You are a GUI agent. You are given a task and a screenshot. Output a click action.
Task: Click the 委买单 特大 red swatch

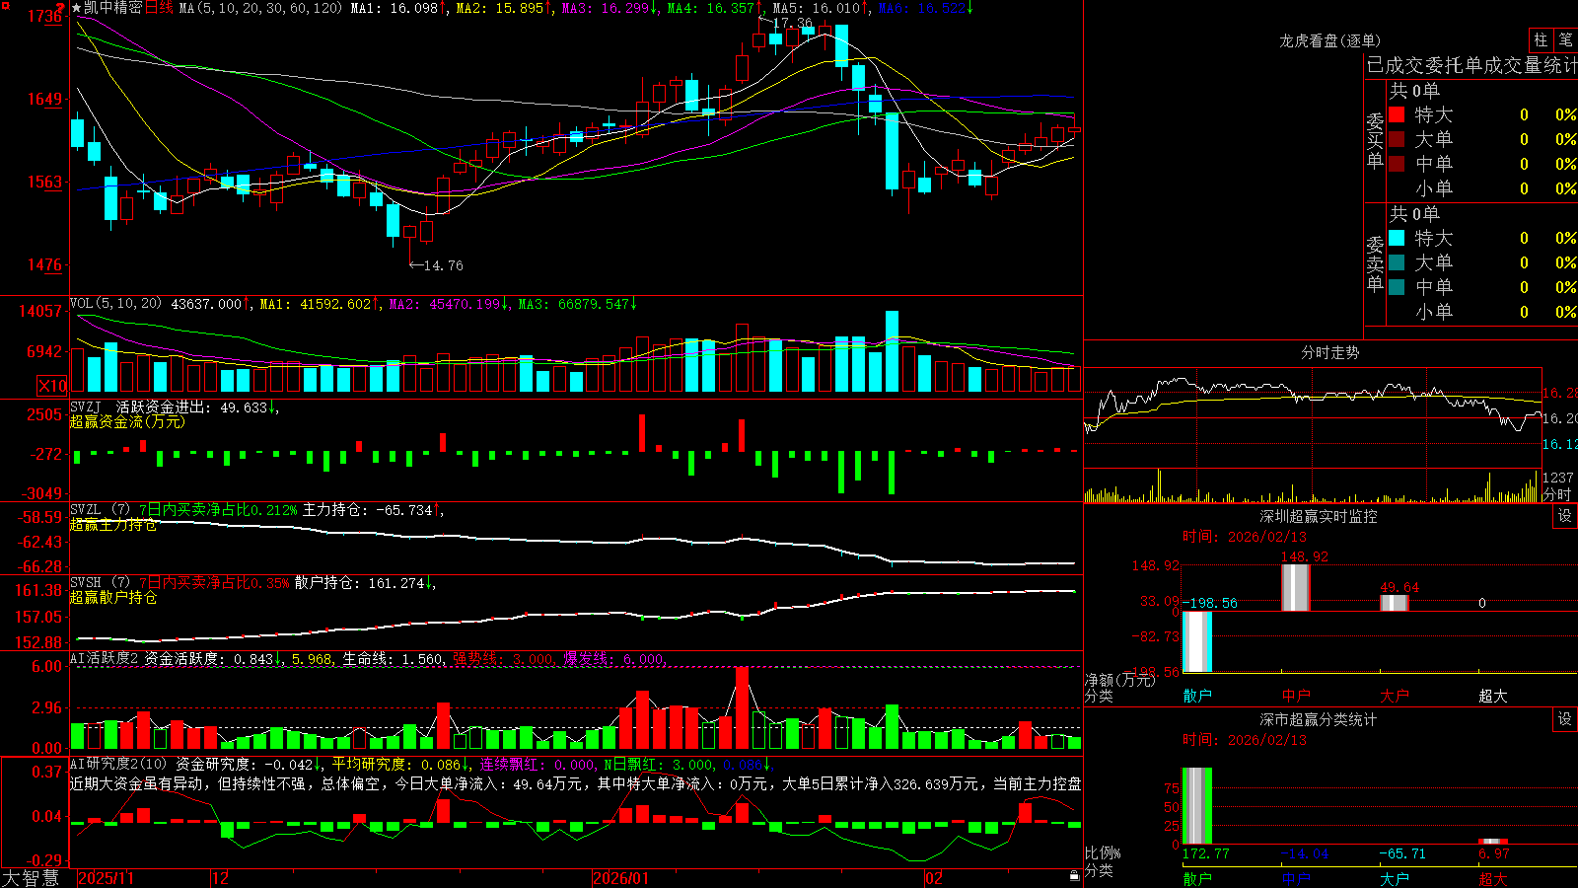[1397, 114]
